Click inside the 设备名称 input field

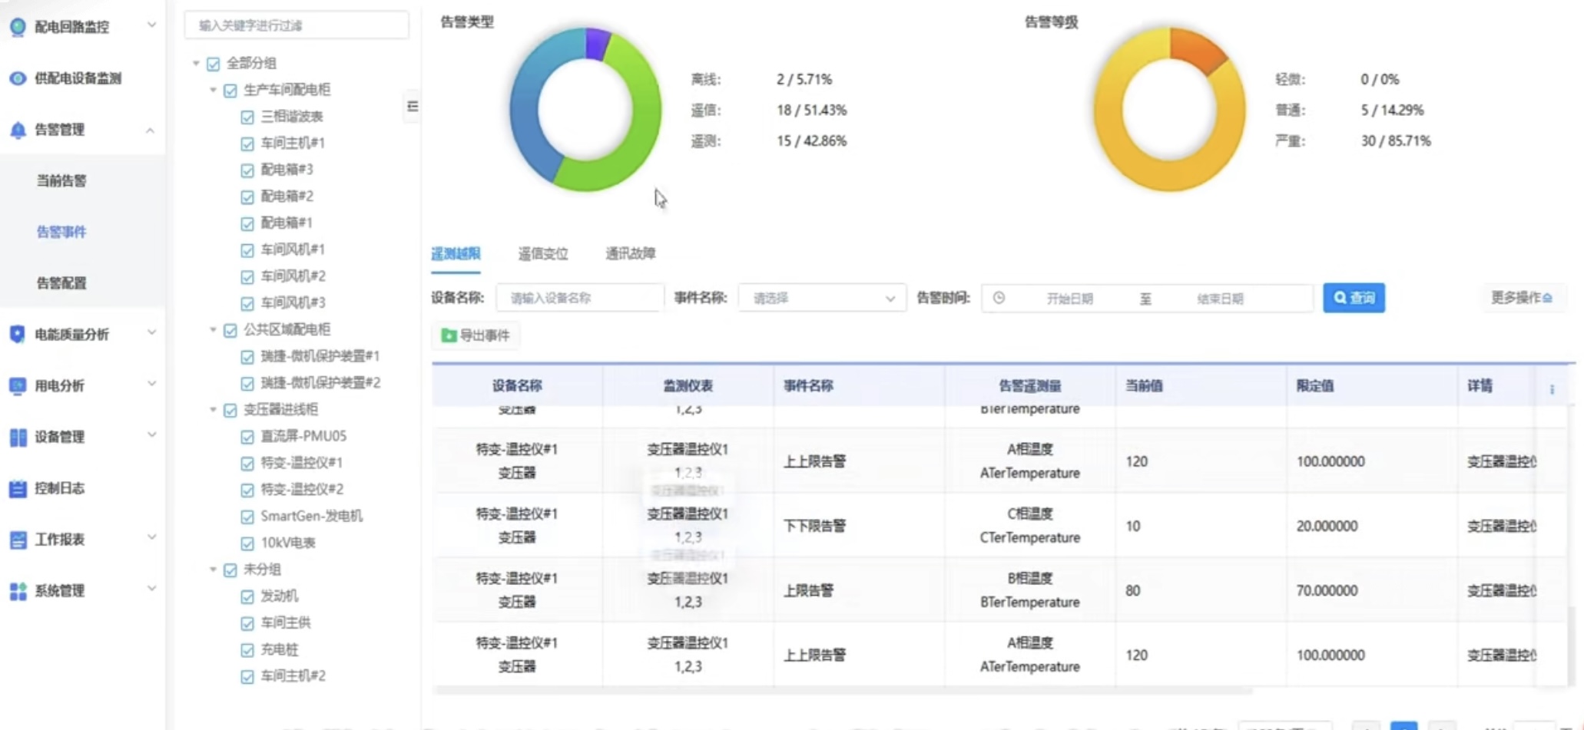(579, 298)
